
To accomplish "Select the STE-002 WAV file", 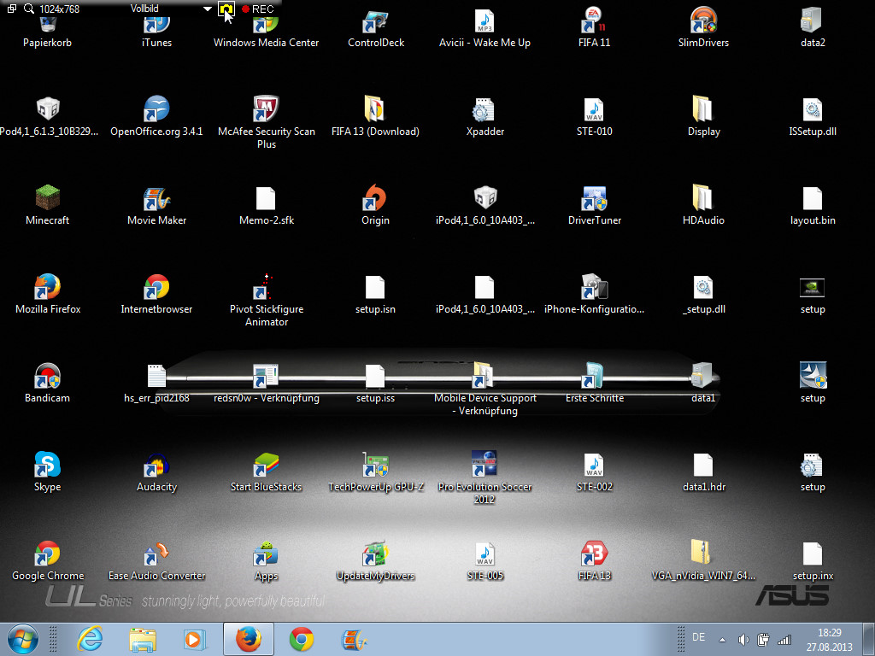I will pos(595,471).
